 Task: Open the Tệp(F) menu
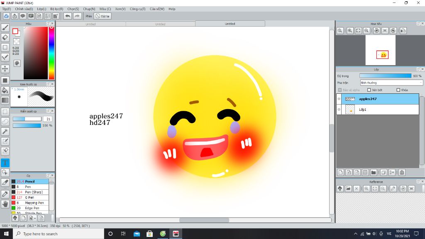[7, 9]
